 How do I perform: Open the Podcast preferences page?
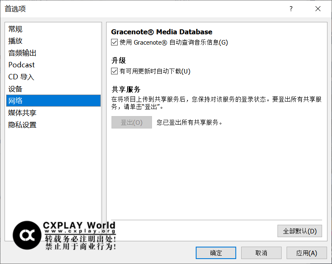tap(53, 65)
